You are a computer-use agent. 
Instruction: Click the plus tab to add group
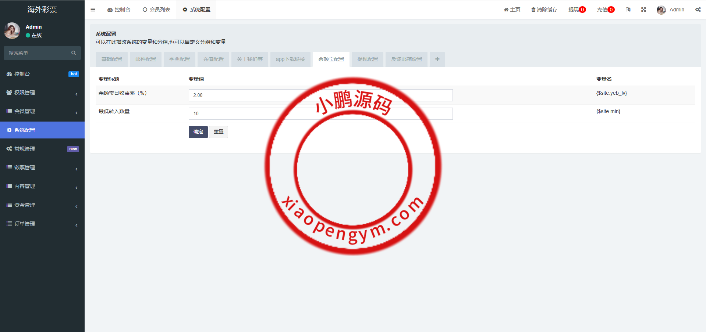(437, 59)
